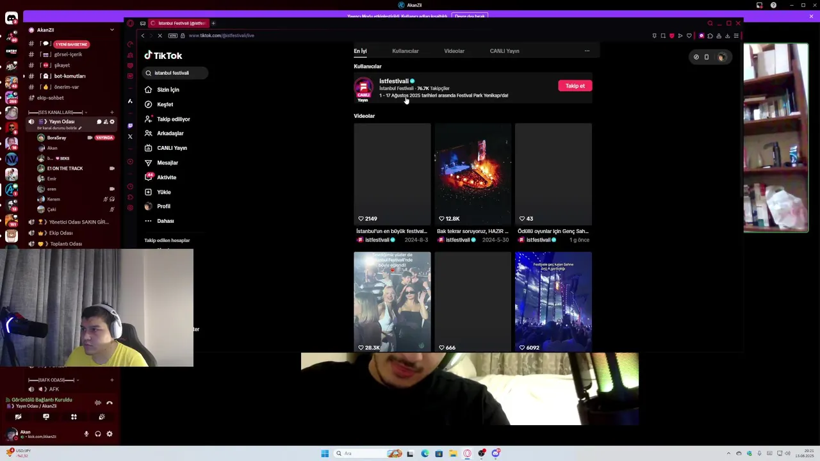This screenshot has height=461, width=820.
Task: Select İstanbul Festivali browser tab
Action: point(178,23)
